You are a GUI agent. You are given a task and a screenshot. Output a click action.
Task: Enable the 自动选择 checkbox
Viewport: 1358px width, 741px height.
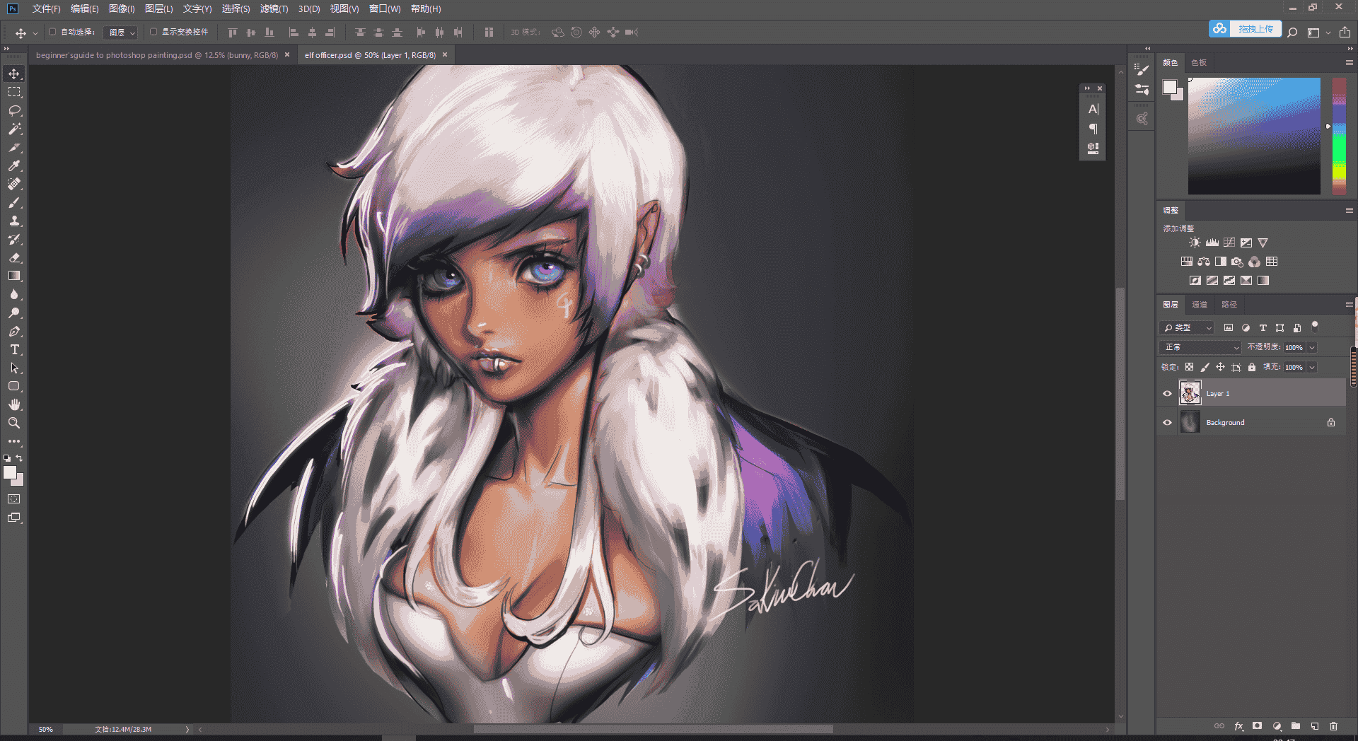pos(52,32)
